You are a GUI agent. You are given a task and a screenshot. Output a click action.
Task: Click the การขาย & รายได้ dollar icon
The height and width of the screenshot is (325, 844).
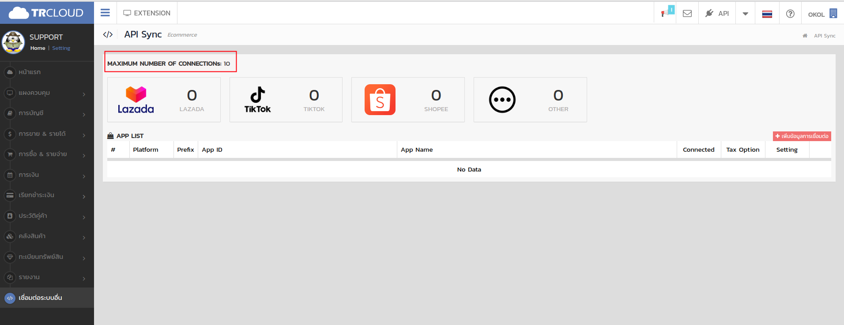pyautogui.click(x=10, y=134)
